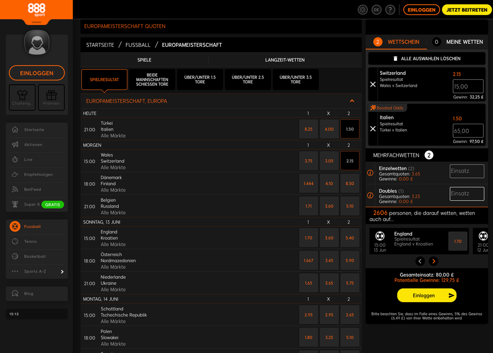The height and width of the screenshot is (353, 493).
Task: Click Doubles Einsatz input field
Action: (x=467, y=194)
